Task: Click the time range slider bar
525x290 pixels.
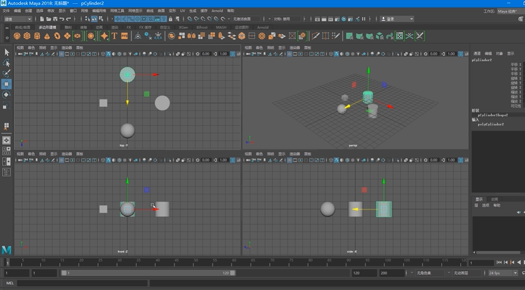Action: point(148,273)
